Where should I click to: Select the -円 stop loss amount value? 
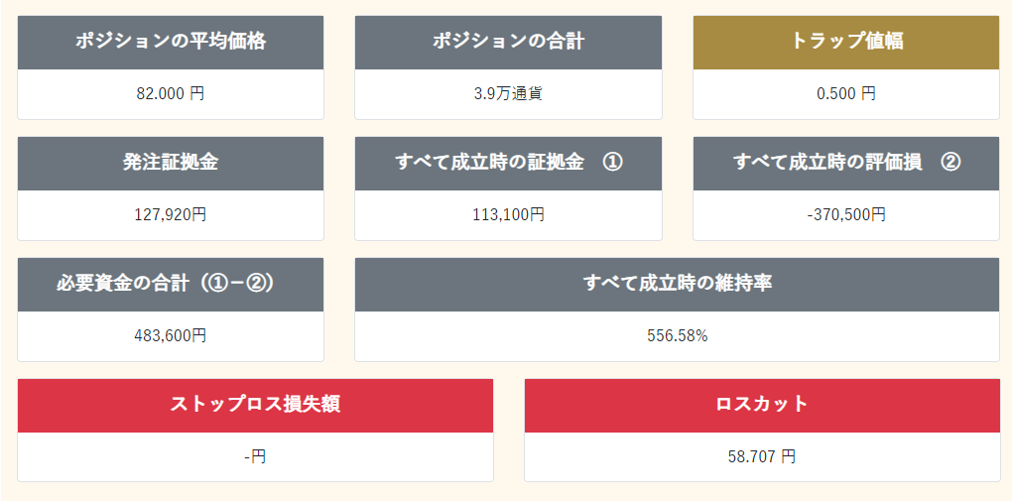pos(255,457)
